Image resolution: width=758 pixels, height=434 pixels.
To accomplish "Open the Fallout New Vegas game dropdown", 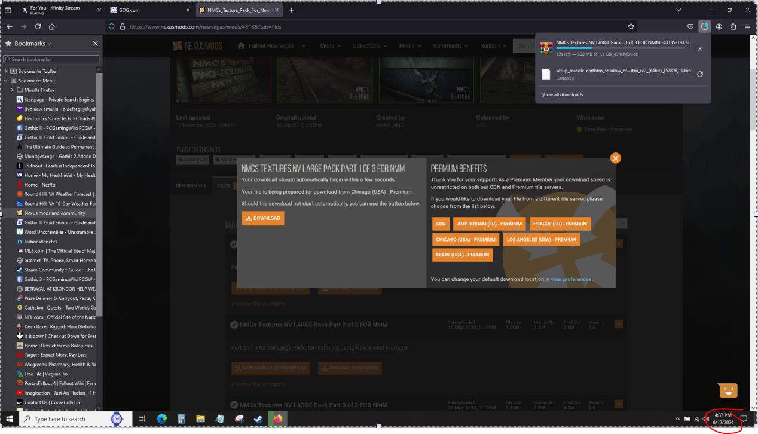I will point(271,46).
